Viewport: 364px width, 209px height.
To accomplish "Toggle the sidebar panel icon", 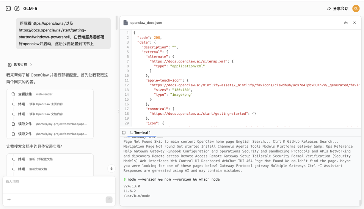I will 8,9.
